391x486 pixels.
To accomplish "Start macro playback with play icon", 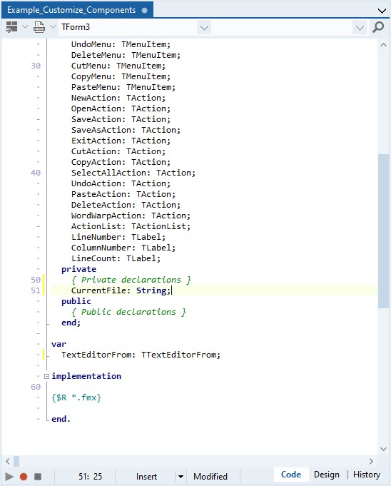I will click(9, 477).
